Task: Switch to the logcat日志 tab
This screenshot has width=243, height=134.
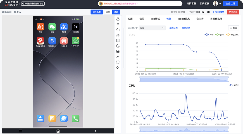Action: pos(184,19)
